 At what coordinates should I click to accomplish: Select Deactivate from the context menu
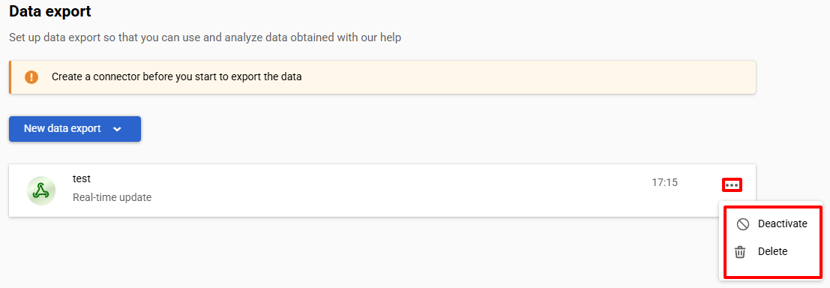tap(772, 224)
